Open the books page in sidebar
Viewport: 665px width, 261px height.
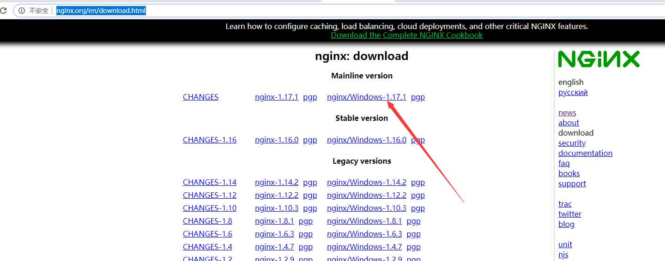[569, 173]
